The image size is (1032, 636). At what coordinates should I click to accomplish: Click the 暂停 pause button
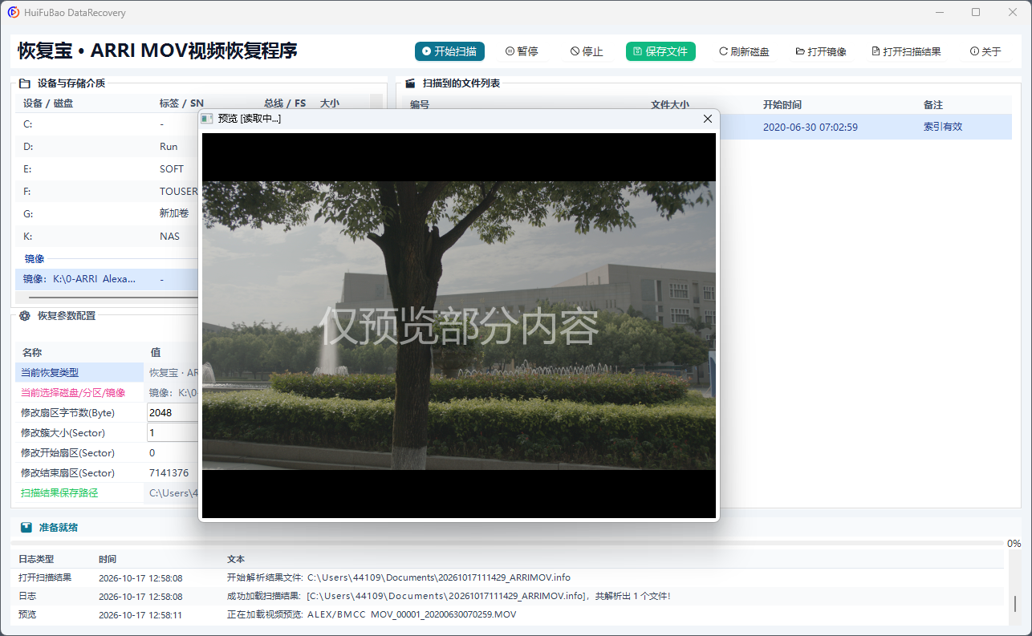click(x=522, y=51)
